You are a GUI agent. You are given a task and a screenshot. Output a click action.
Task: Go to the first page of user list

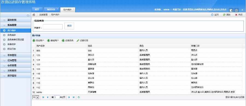click(43, 97)
